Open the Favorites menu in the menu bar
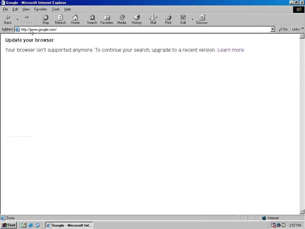The height and width of the screenshot is (229, 305). (x=41, y=9)
